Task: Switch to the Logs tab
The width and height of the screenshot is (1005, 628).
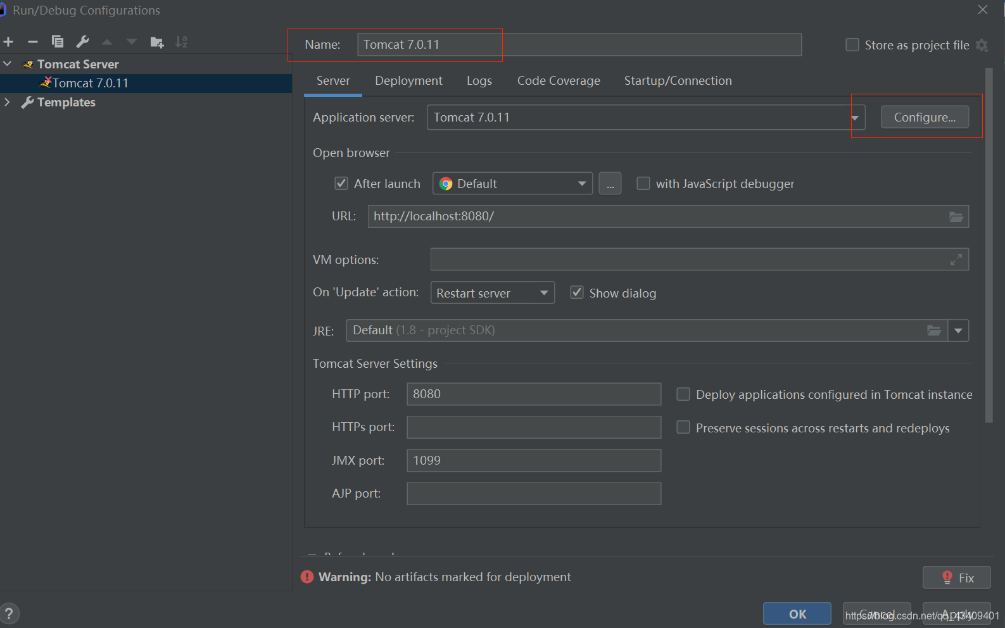Action: pyautogui.click(x=479, y=81)
